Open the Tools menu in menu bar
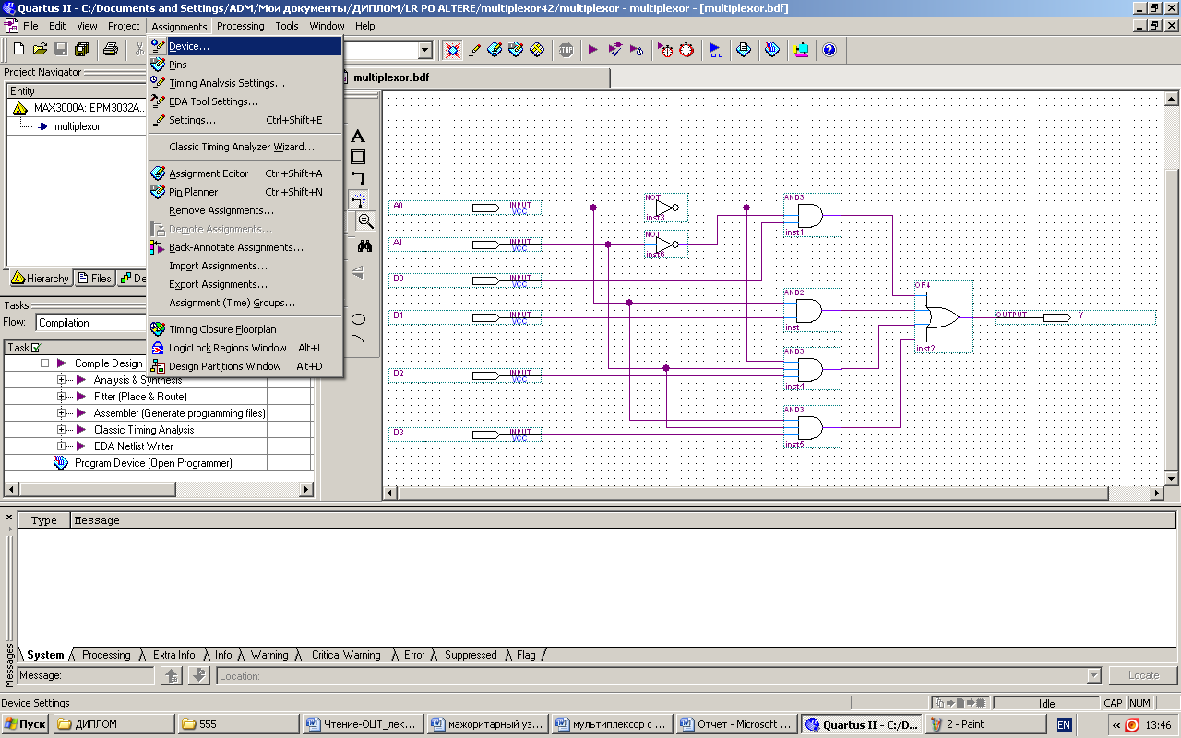 [x=287, y=26]
